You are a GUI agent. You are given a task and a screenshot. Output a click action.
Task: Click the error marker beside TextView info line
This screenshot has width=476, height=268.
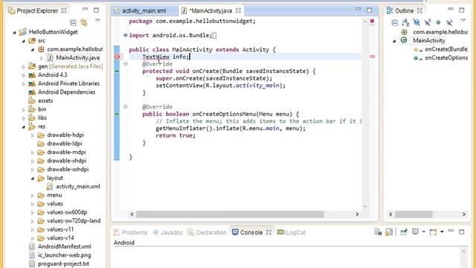tap(117, 57)
